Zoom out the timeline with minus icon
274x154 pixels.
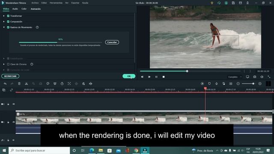238,84
